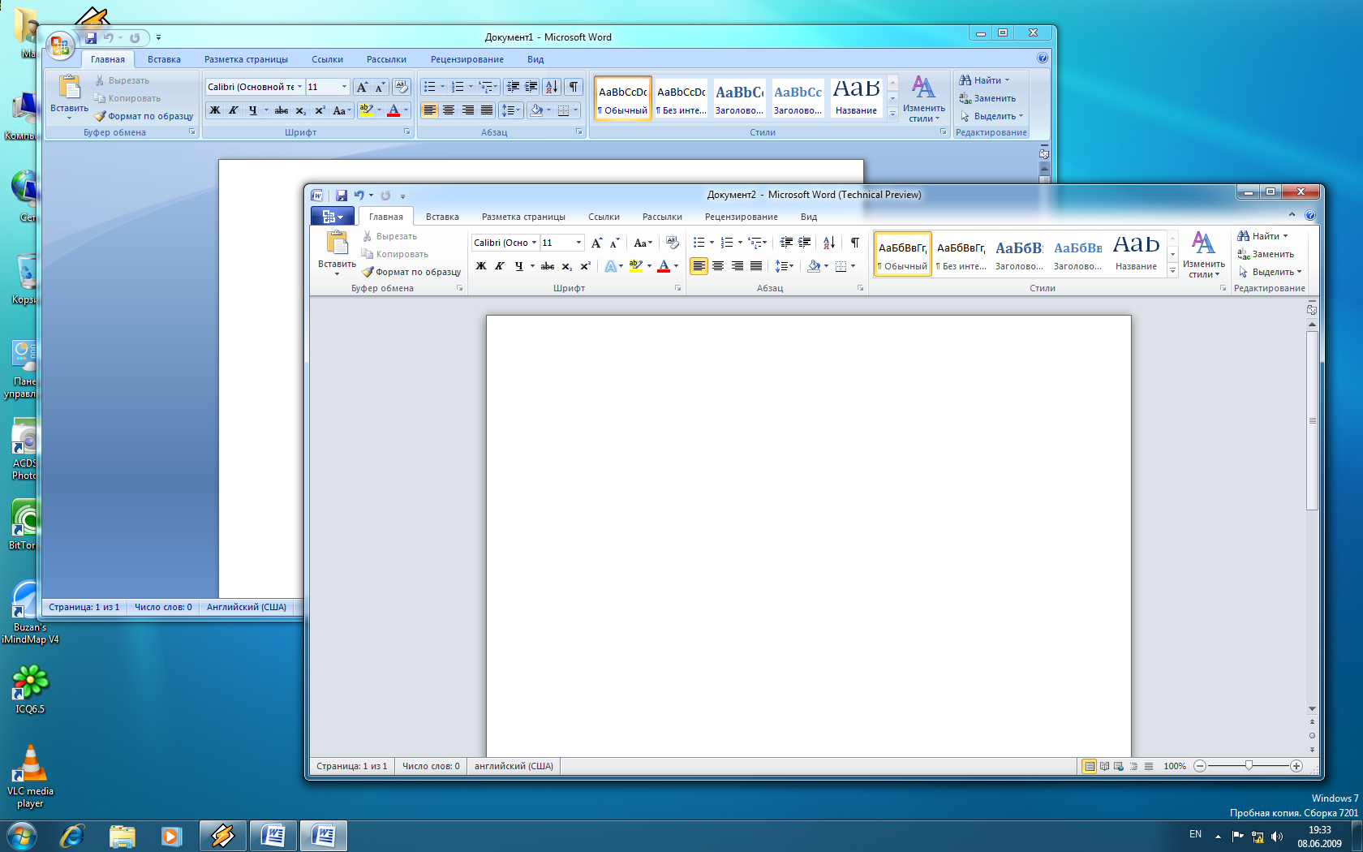This screenshot has height=852, width=1363.
Task: Open Change Case (Aa) dropdown in Документ2
Action: (643, 243)
